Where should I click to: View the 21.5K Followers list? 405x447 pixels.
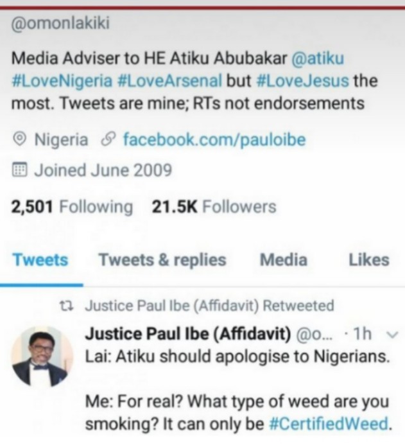(x=214, y=207)
